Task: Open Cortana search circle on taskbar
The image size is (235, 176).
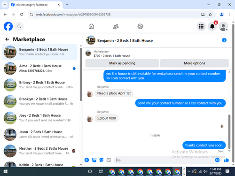Action: click(x=90, y=171)
